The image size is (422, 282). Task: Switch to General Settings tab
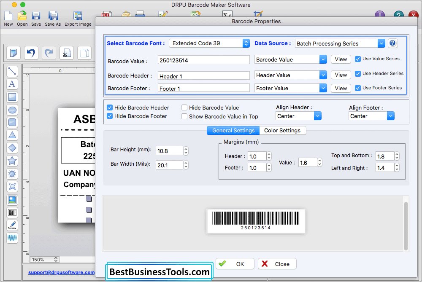point(233,130)
